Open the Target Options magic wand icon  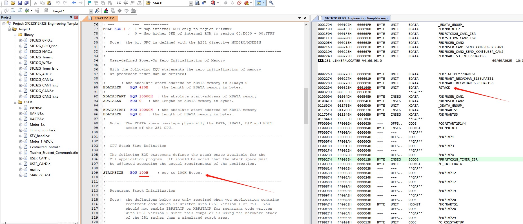click(97, 11)
